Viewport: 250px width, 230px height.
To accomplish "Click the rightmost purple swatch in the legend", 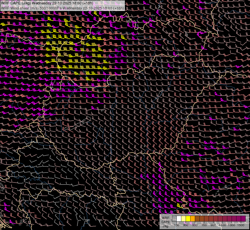I will [243, 218].
